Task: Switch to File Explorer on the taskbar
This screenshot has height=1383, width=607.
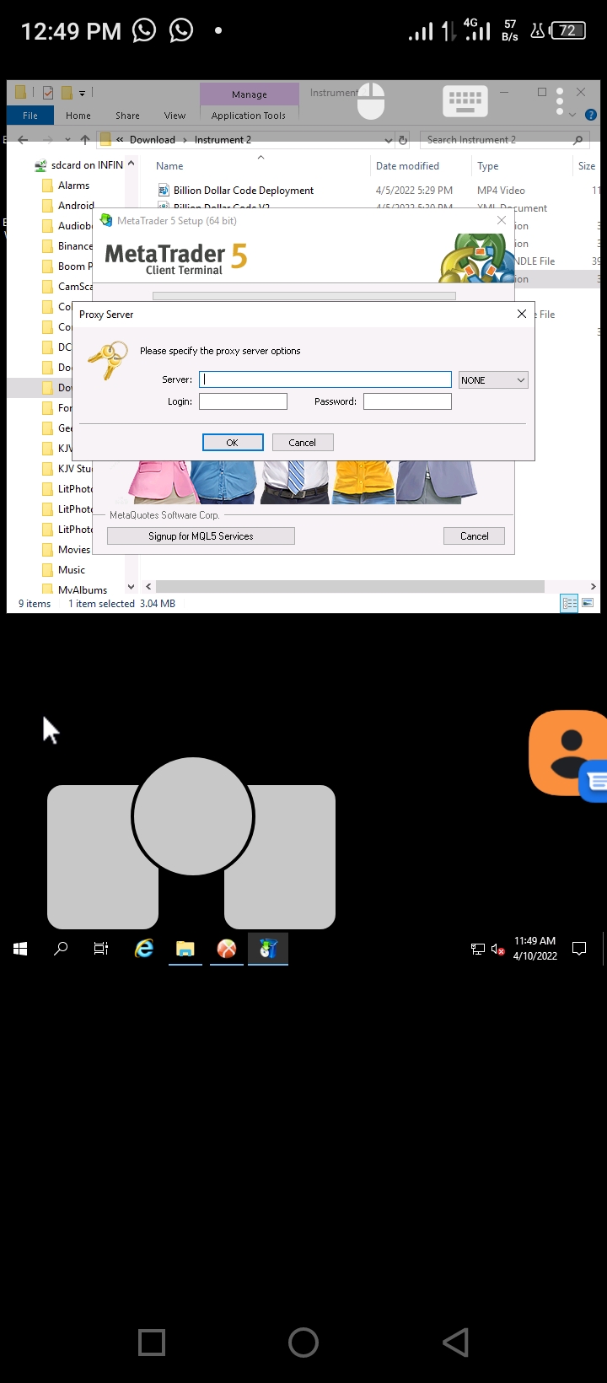Action: pos(185,949)
